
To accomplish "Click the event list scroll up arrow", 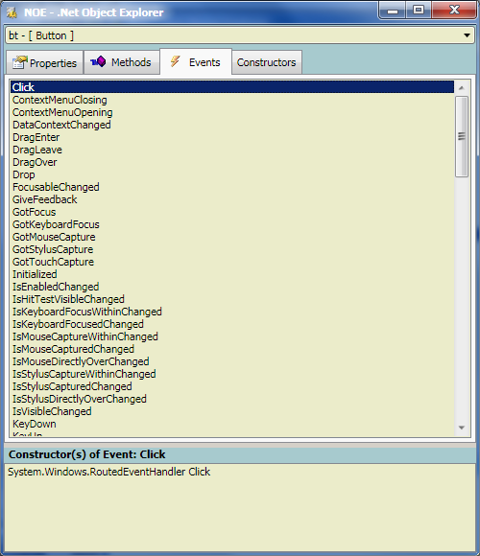I will [x=462, y=87].
